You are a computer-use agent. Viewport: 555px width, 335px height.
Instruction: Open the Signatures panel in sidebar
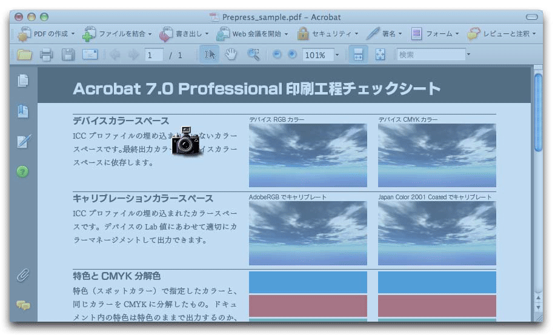point(24,141)
